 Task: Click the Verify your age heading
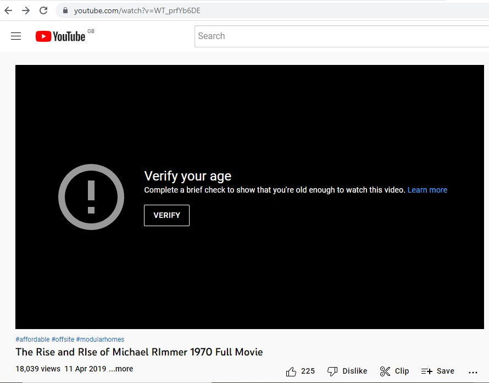pos(188,177)
